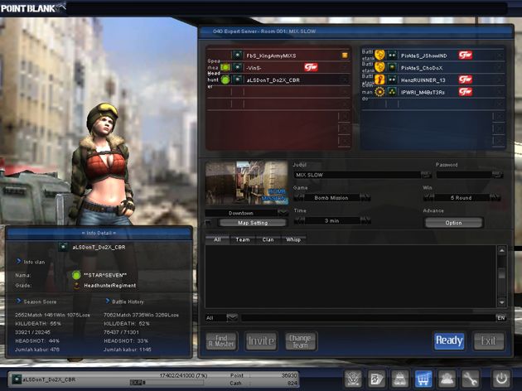Click the EXP progress bar
The width and height of the screenshot is (522, 391).
[x=167, y=383]
